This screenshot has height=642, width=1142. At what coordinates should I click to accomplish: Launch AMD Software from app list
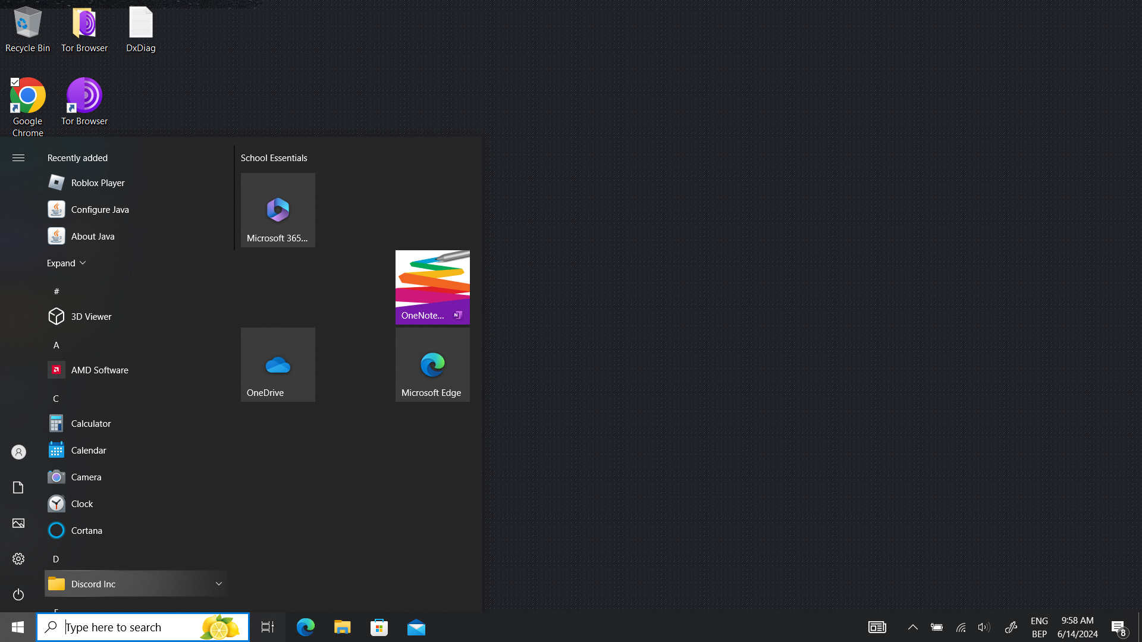[99, 370]
